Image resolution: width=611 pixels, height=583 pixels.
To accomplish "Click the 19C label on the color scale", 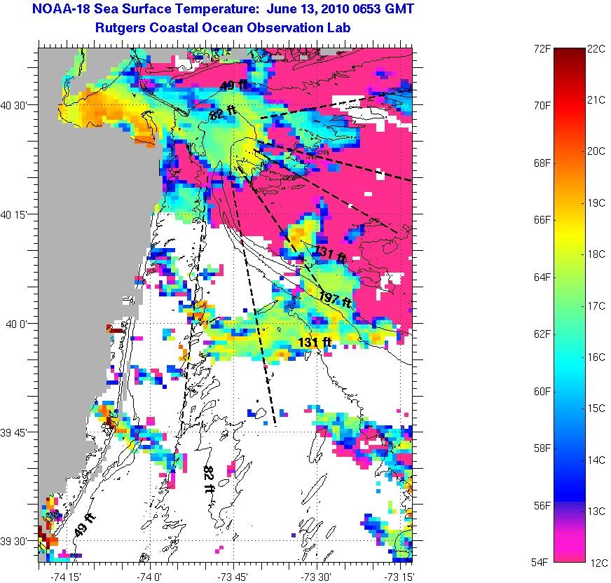I will pos(596,203).
